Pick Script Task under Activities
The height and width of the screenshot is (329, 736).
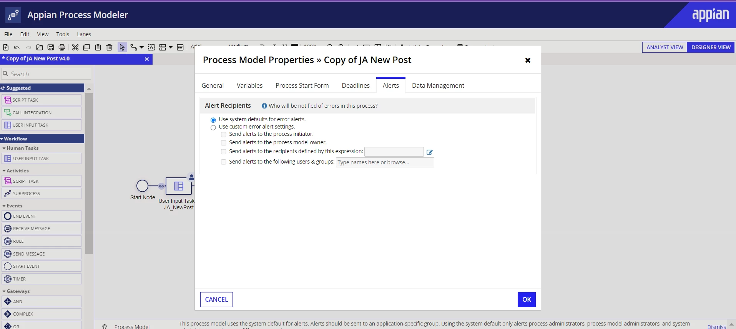(42, 181)
